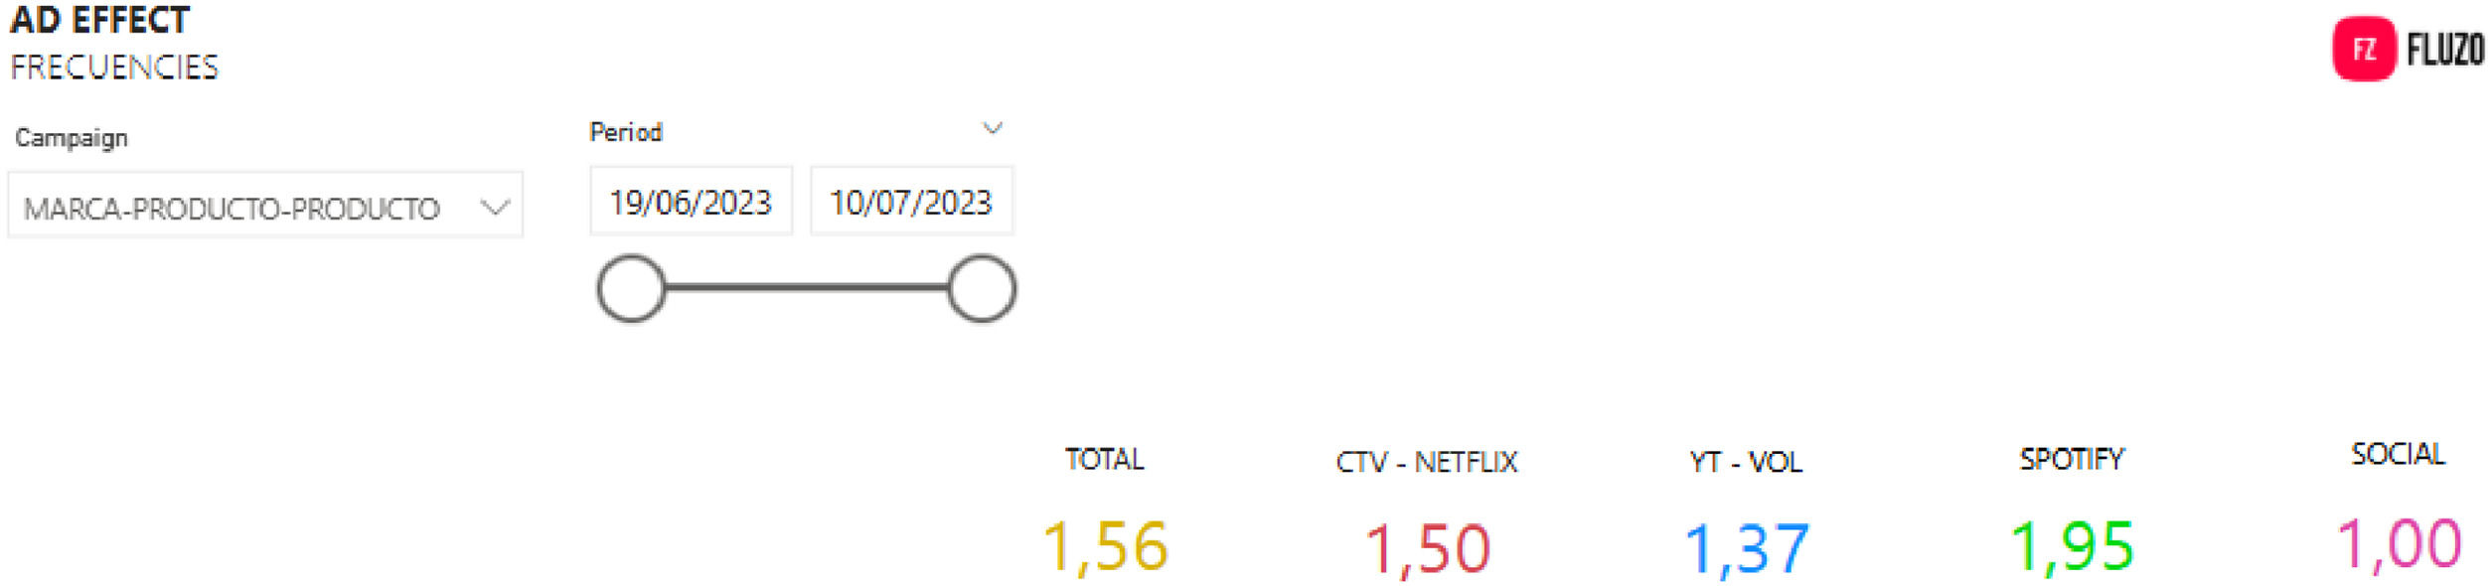Click the right handle of the period slider

982,289
